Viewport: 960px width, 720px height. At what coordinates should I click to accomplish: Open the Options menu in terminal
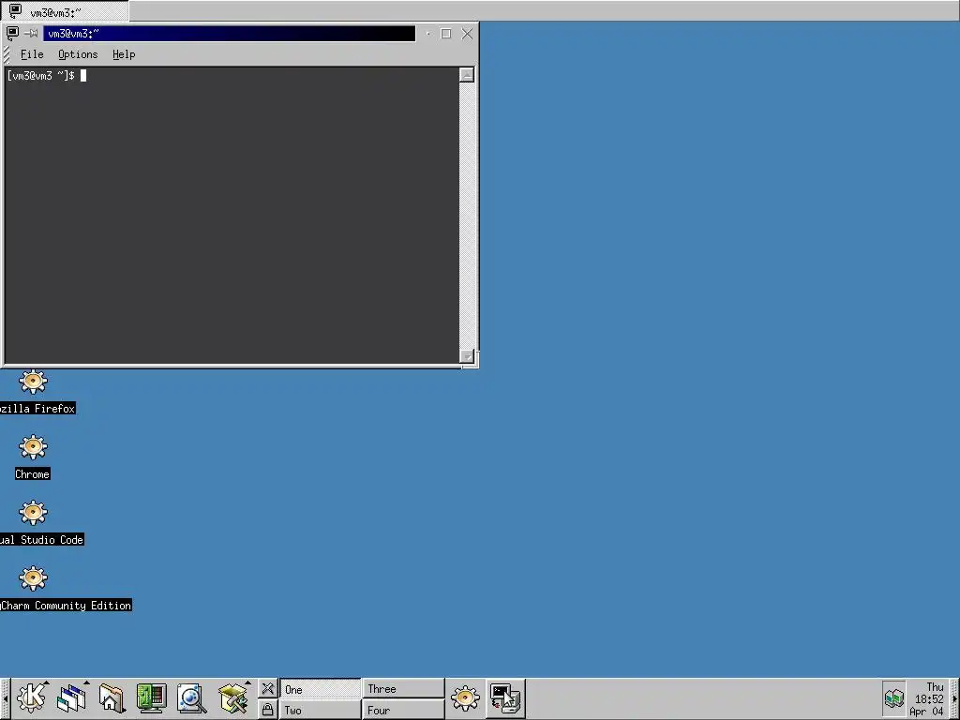point(78,54)
